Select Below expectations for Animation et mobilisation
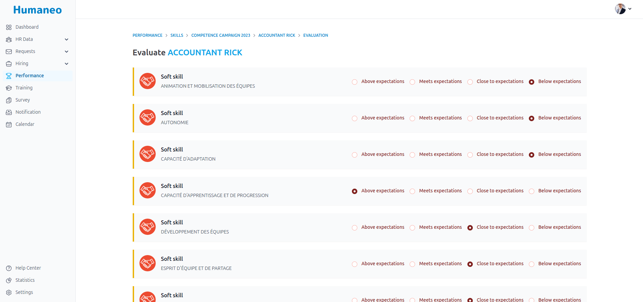This screenshot has height=302, width=643. click(x=532, y=82)
